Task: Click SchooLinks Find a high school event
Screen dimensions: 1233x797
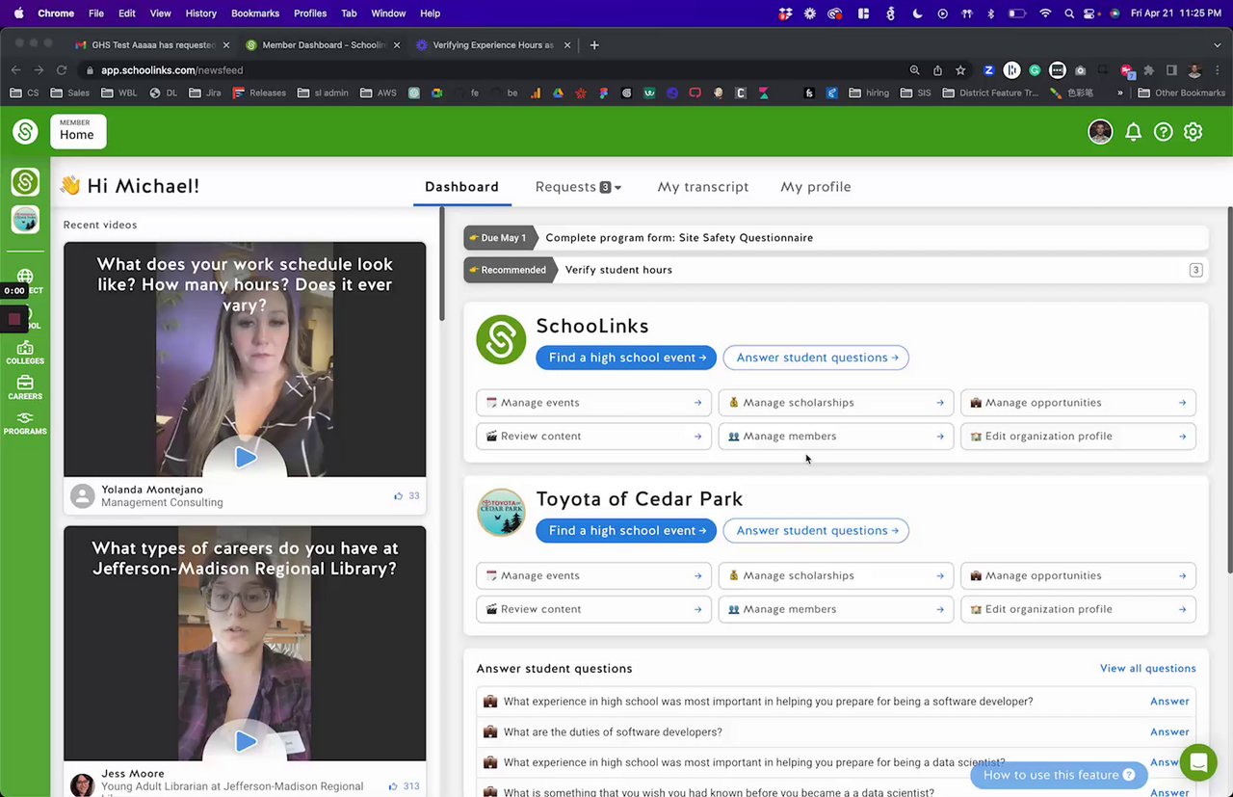Action: tap(626, 358)
